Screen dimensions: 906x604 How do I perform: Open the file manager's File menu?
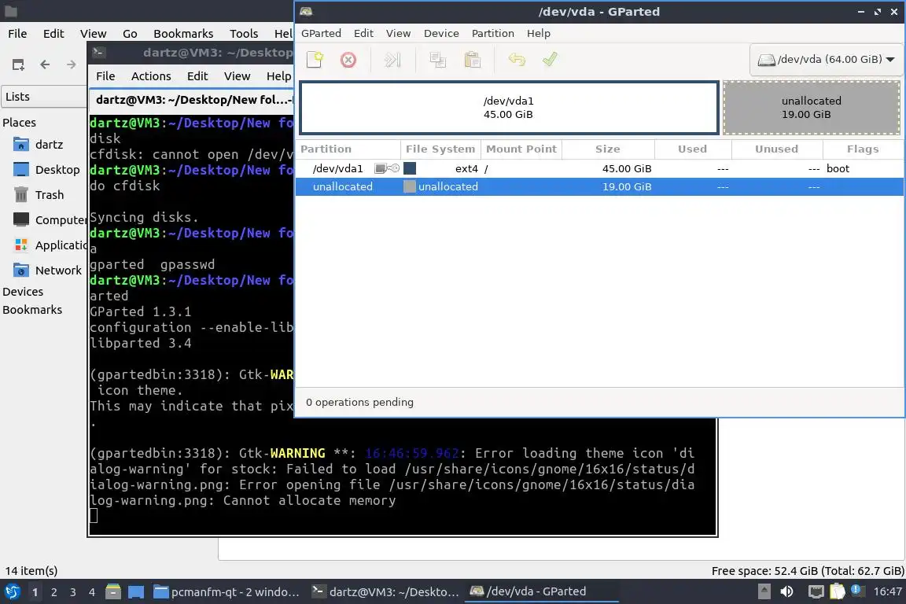17,34
